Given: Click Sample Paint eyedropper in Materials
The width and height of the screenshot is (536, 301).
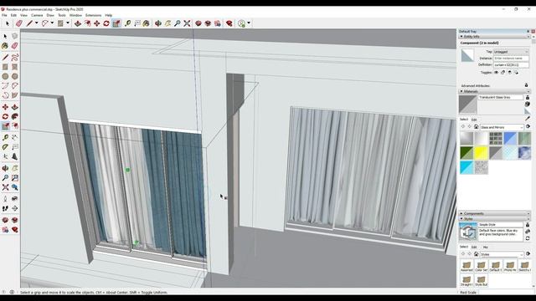Looking at the screenshot, I should pyautogui.click(x=528, y=118).
